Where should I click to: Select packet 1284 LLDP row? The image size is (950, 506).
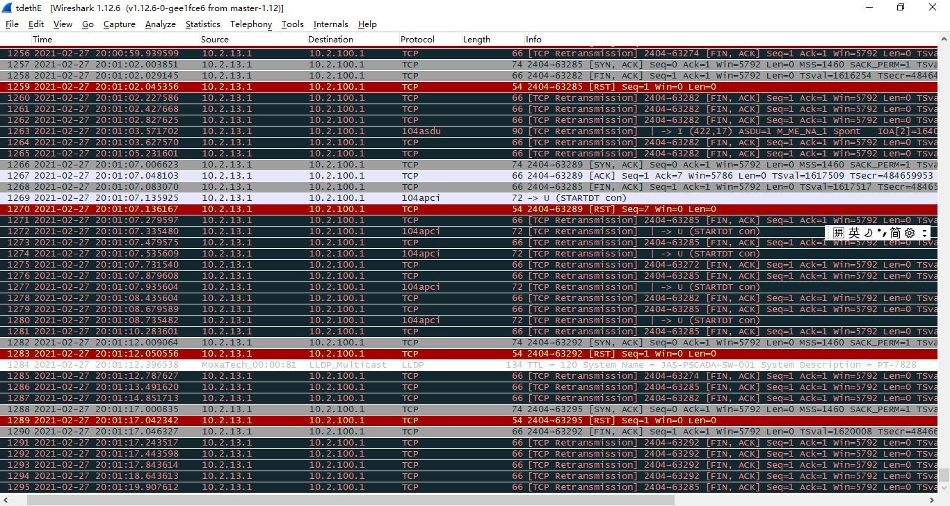[x=469, y=365]
